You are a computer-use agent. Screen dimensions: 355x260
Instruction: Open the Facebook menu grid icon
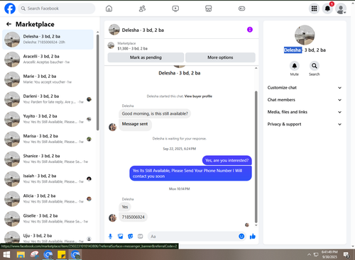tap(314, 9)
